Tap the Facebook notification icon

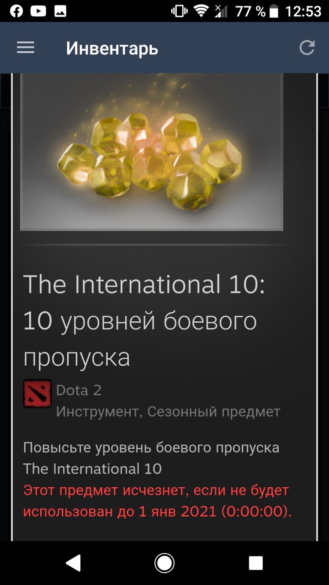[16, 11]
